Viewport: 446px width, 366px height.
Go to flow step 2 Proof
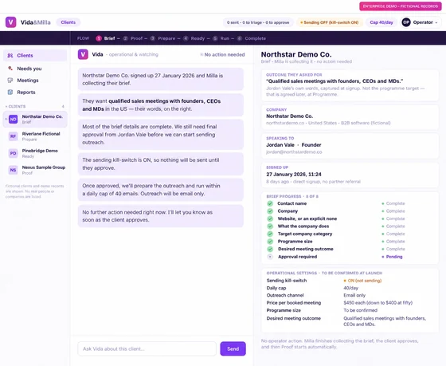[132, 38]
